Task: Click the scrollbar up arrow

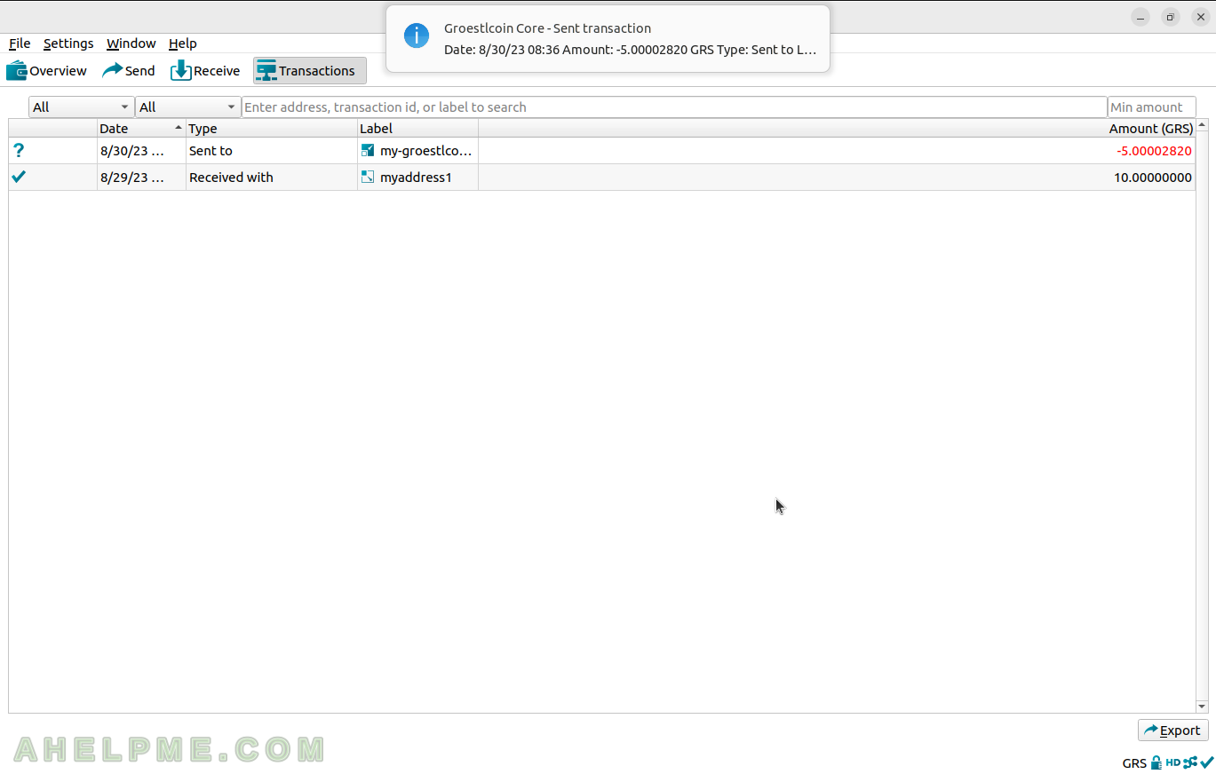Action: coord(1202,125)
